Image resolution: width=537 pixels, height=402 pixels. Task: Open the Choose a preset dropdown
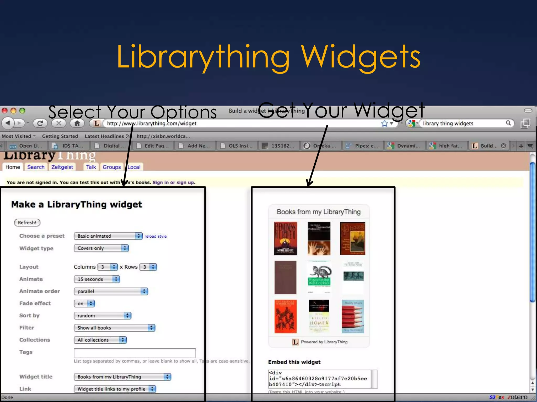[108, 236]
